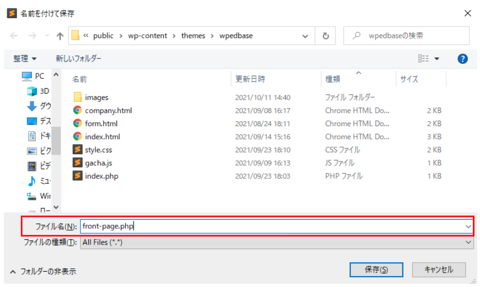Image resolution: width=480 pixels, height=287 pixels.
Task: Select index.html Chrome icon
Action: pos(77,136)
